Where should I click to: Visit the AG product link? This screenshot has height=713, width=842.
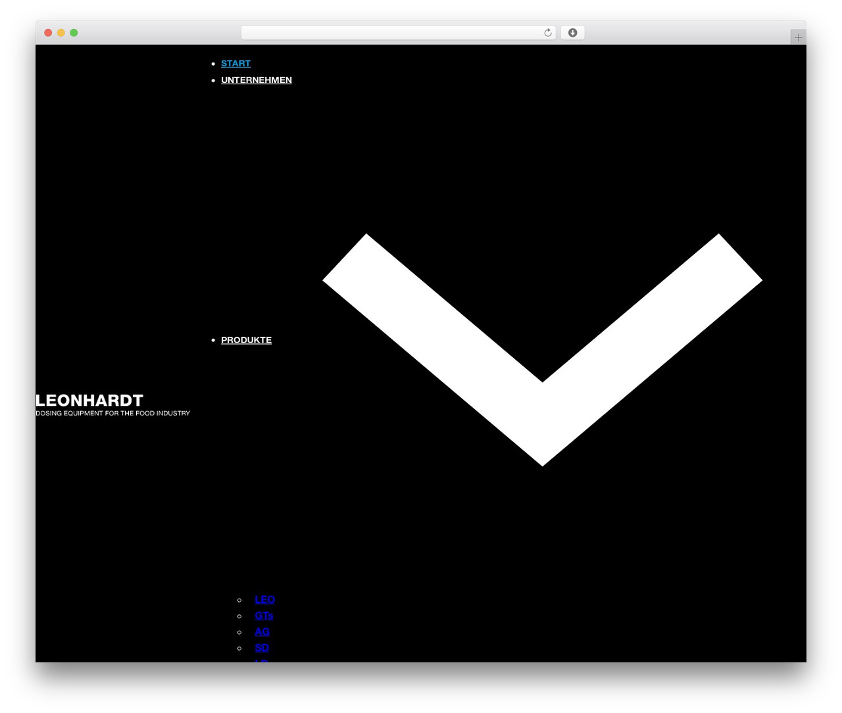tap(262, 631)
